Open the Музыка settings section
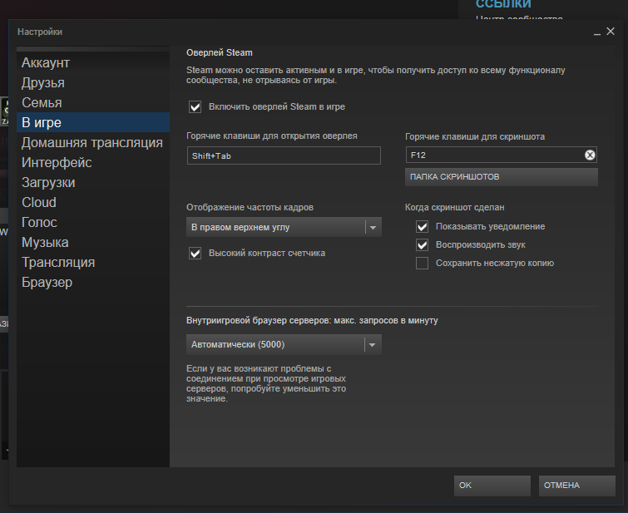This screenshot has height=513, width=628. click(x=93, y=242)
